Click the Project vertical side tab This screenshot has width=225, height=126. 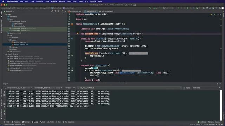point(1,14)
